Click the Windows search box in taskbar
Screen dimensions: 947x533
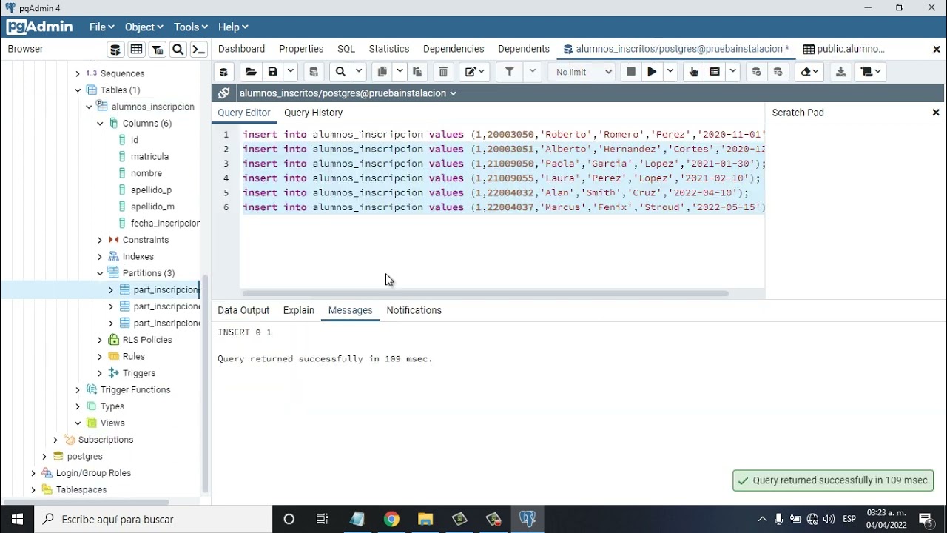154,520
